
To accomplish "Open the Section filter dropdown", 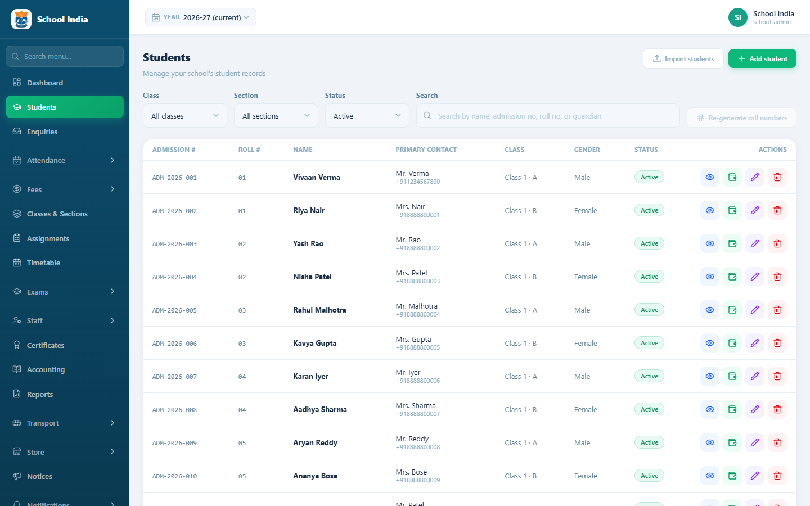I will (276, 116).
